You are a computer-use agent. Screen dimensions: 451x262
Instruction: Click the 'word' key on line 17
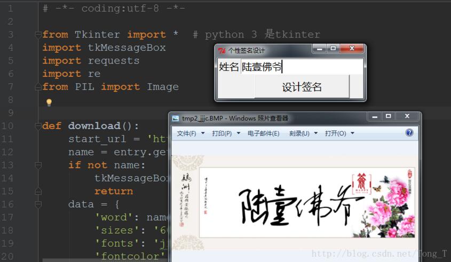coord(114,217)
